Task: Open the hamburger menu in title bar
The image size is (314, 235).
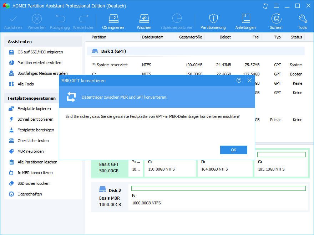Action: (x=276, y=6)
